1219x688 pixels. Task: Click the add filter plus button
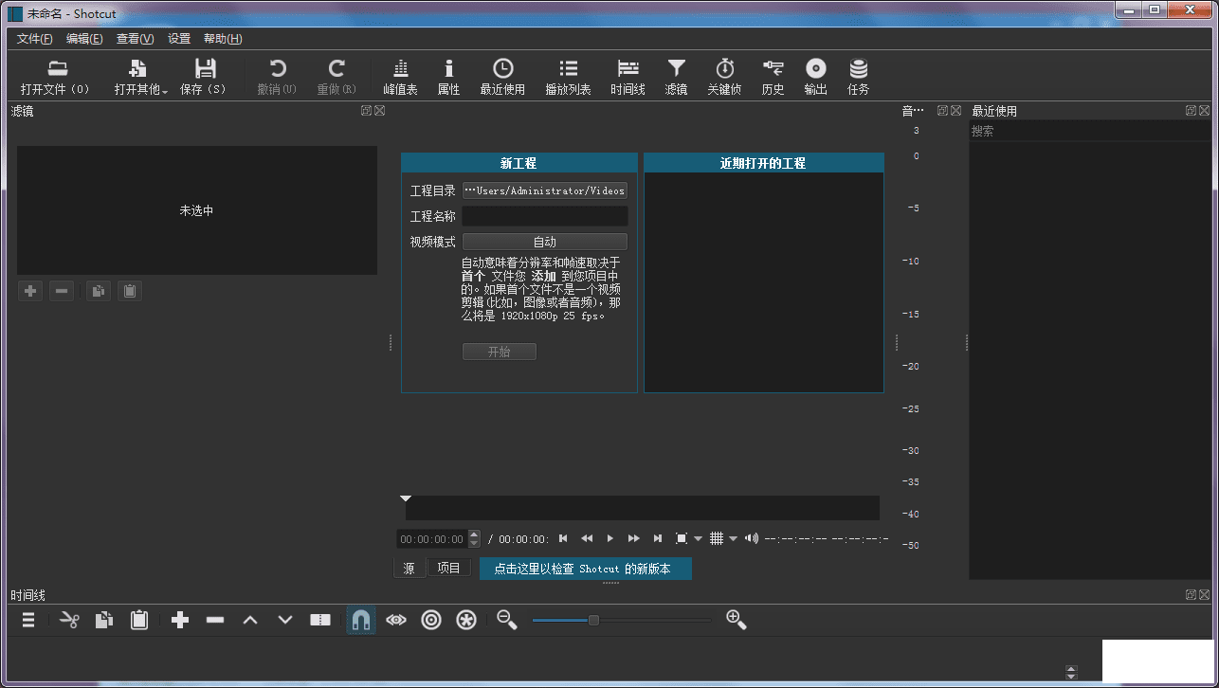coord(30,291)
